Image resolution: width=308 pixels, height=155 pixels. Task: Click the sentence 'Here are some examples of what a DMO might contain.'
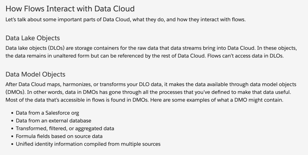[x=217, y=100]
